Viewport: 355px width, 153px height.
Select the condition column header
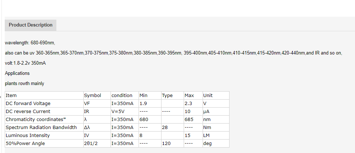125,96
